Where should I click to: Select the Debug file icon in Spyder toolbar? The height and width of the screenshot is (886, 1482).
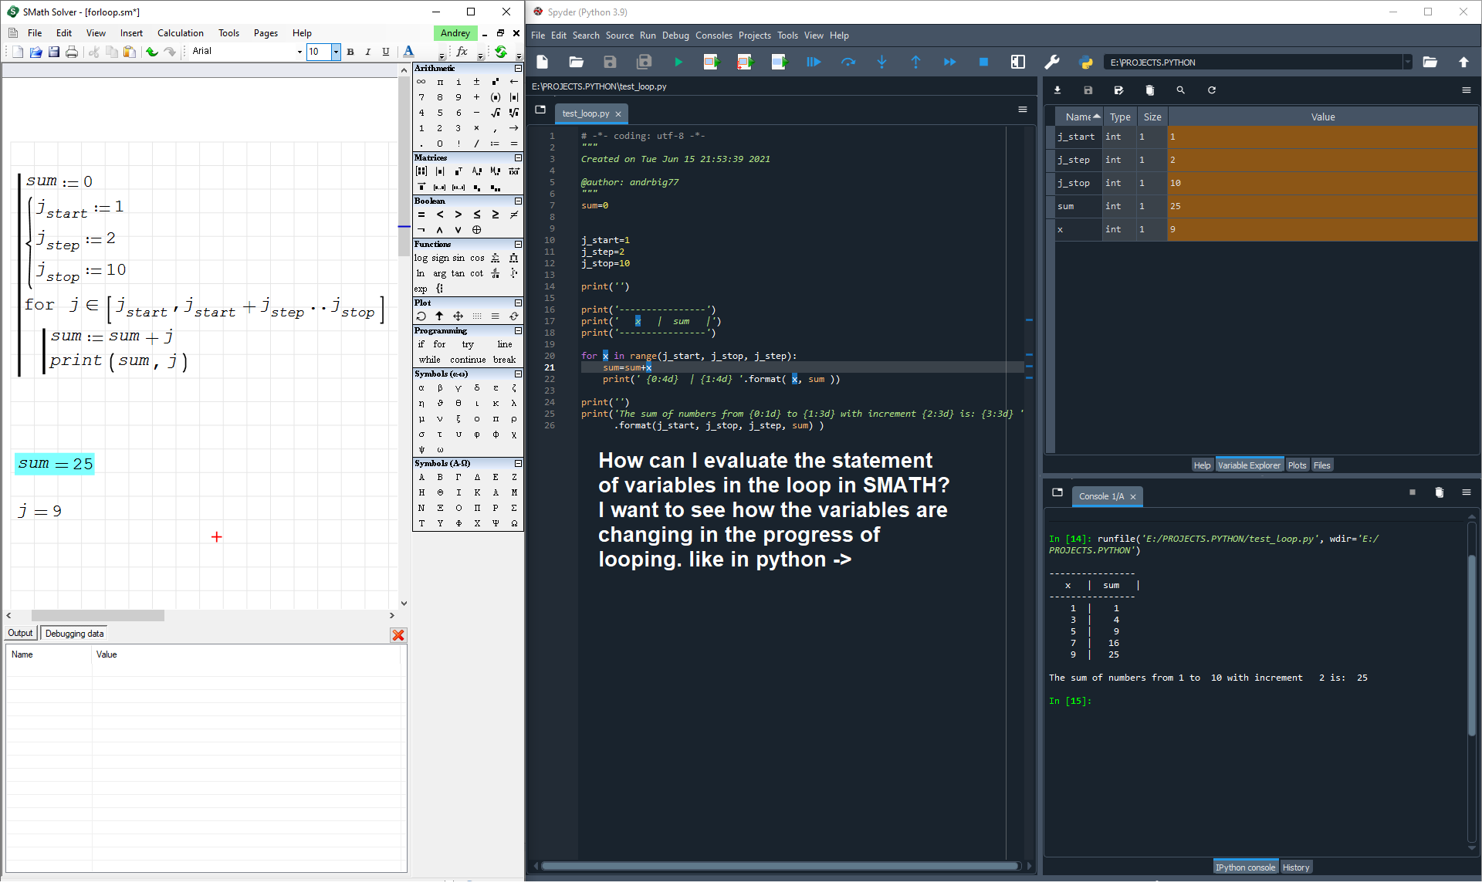tap(814, 62)
